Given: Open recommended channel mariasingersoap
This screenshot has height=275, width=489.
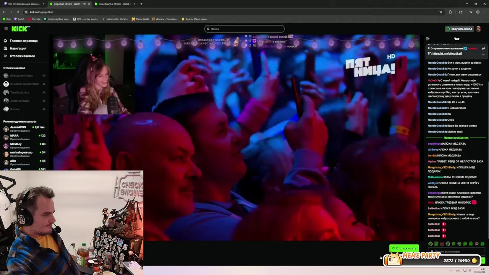Looking at the screenshot, I should click(24, 154).
